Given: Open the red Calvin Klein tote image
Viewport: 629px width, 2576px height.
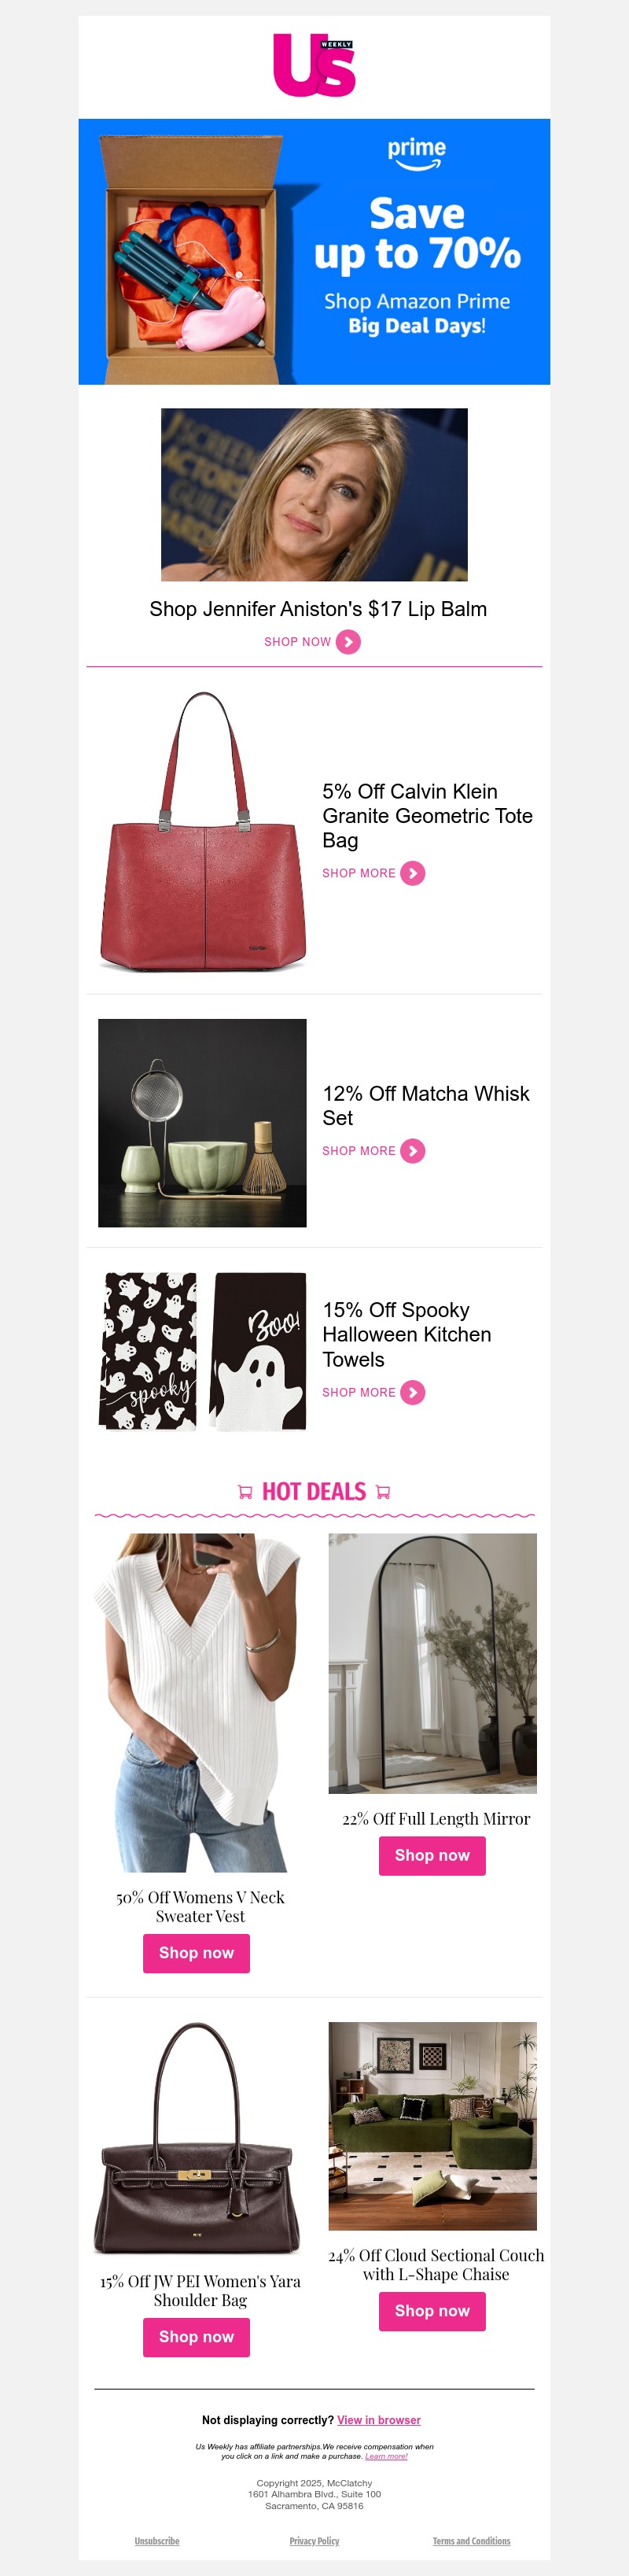Looking at the screenshot, I should tap(203, 832).
